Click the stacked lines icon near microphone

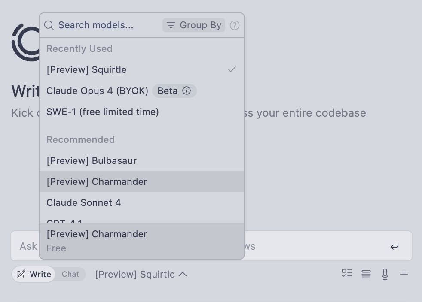click(366, 274)
